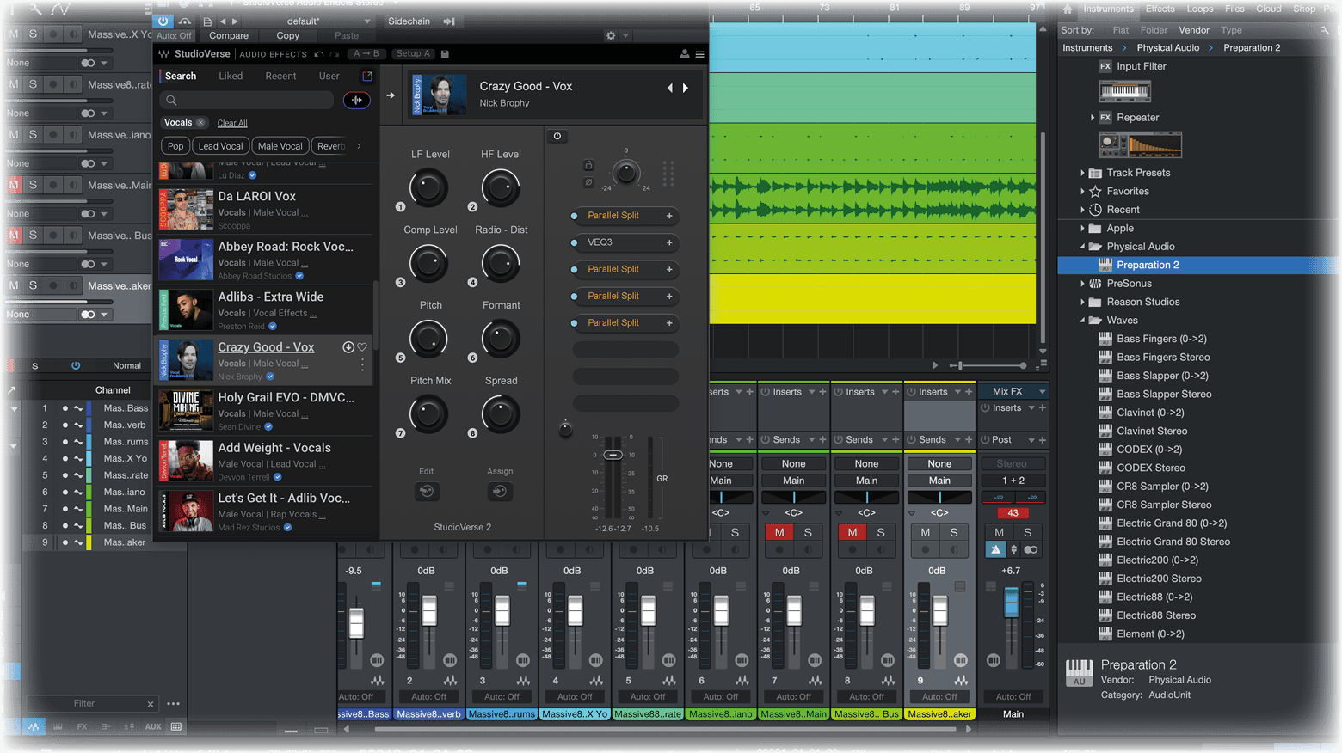Solo the Main output channel
The image size is (1342, 753).
pos(1027,533)
